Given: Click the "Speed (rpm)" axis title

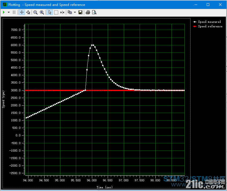Looking at the screenshot, I should click(x=3, y=99).
